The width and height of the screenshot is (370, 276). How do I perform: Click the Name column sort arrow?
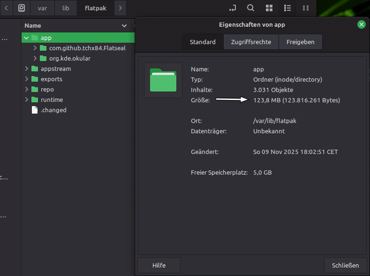click(124, 26)
